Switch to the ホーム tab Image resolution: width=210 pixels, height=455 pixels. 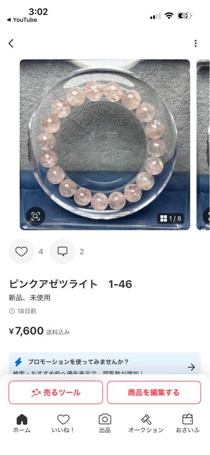click(x=22, y=424)
